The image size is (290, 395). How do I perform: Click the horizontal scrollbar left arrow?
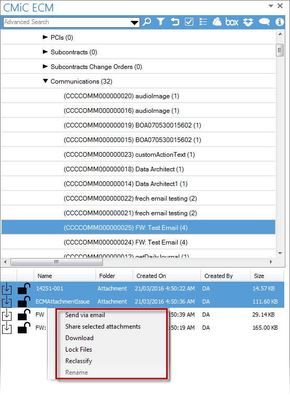[x=5, y=262]
